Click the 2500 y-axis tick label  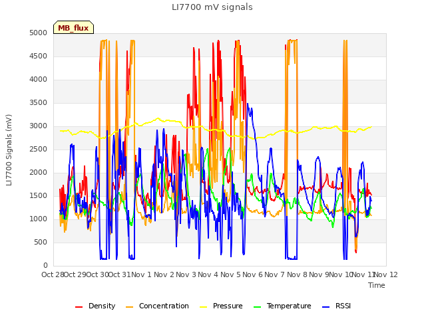[x=39, y=149]
